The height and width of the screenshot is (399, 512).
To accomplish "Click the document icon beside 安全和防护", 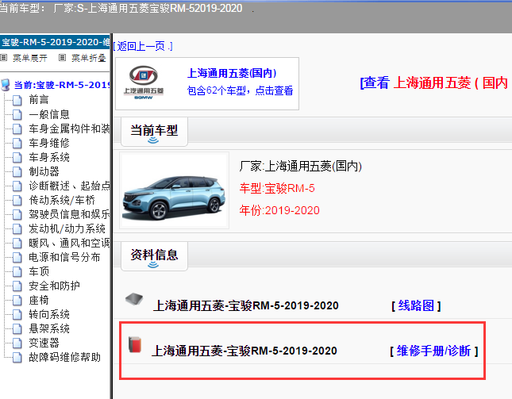I will point(17,286).
